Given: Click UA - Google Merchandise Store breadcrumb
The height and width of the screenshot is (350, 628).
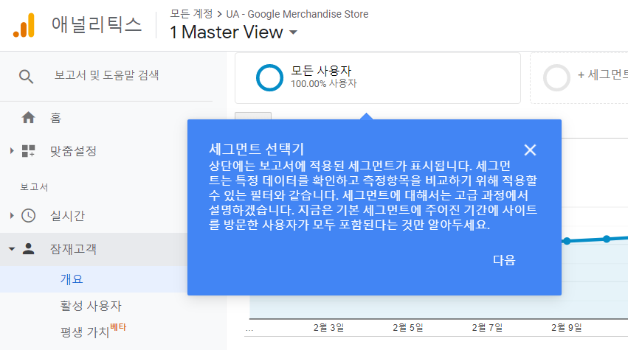Looking at the screenshot, I should click(x=297, y=14).
